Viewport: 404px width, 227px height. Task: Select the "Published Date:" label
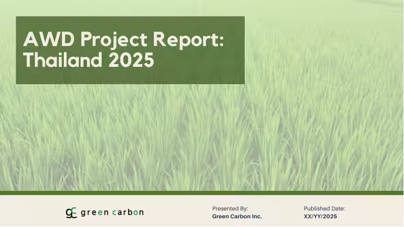(x=324, y=209)
